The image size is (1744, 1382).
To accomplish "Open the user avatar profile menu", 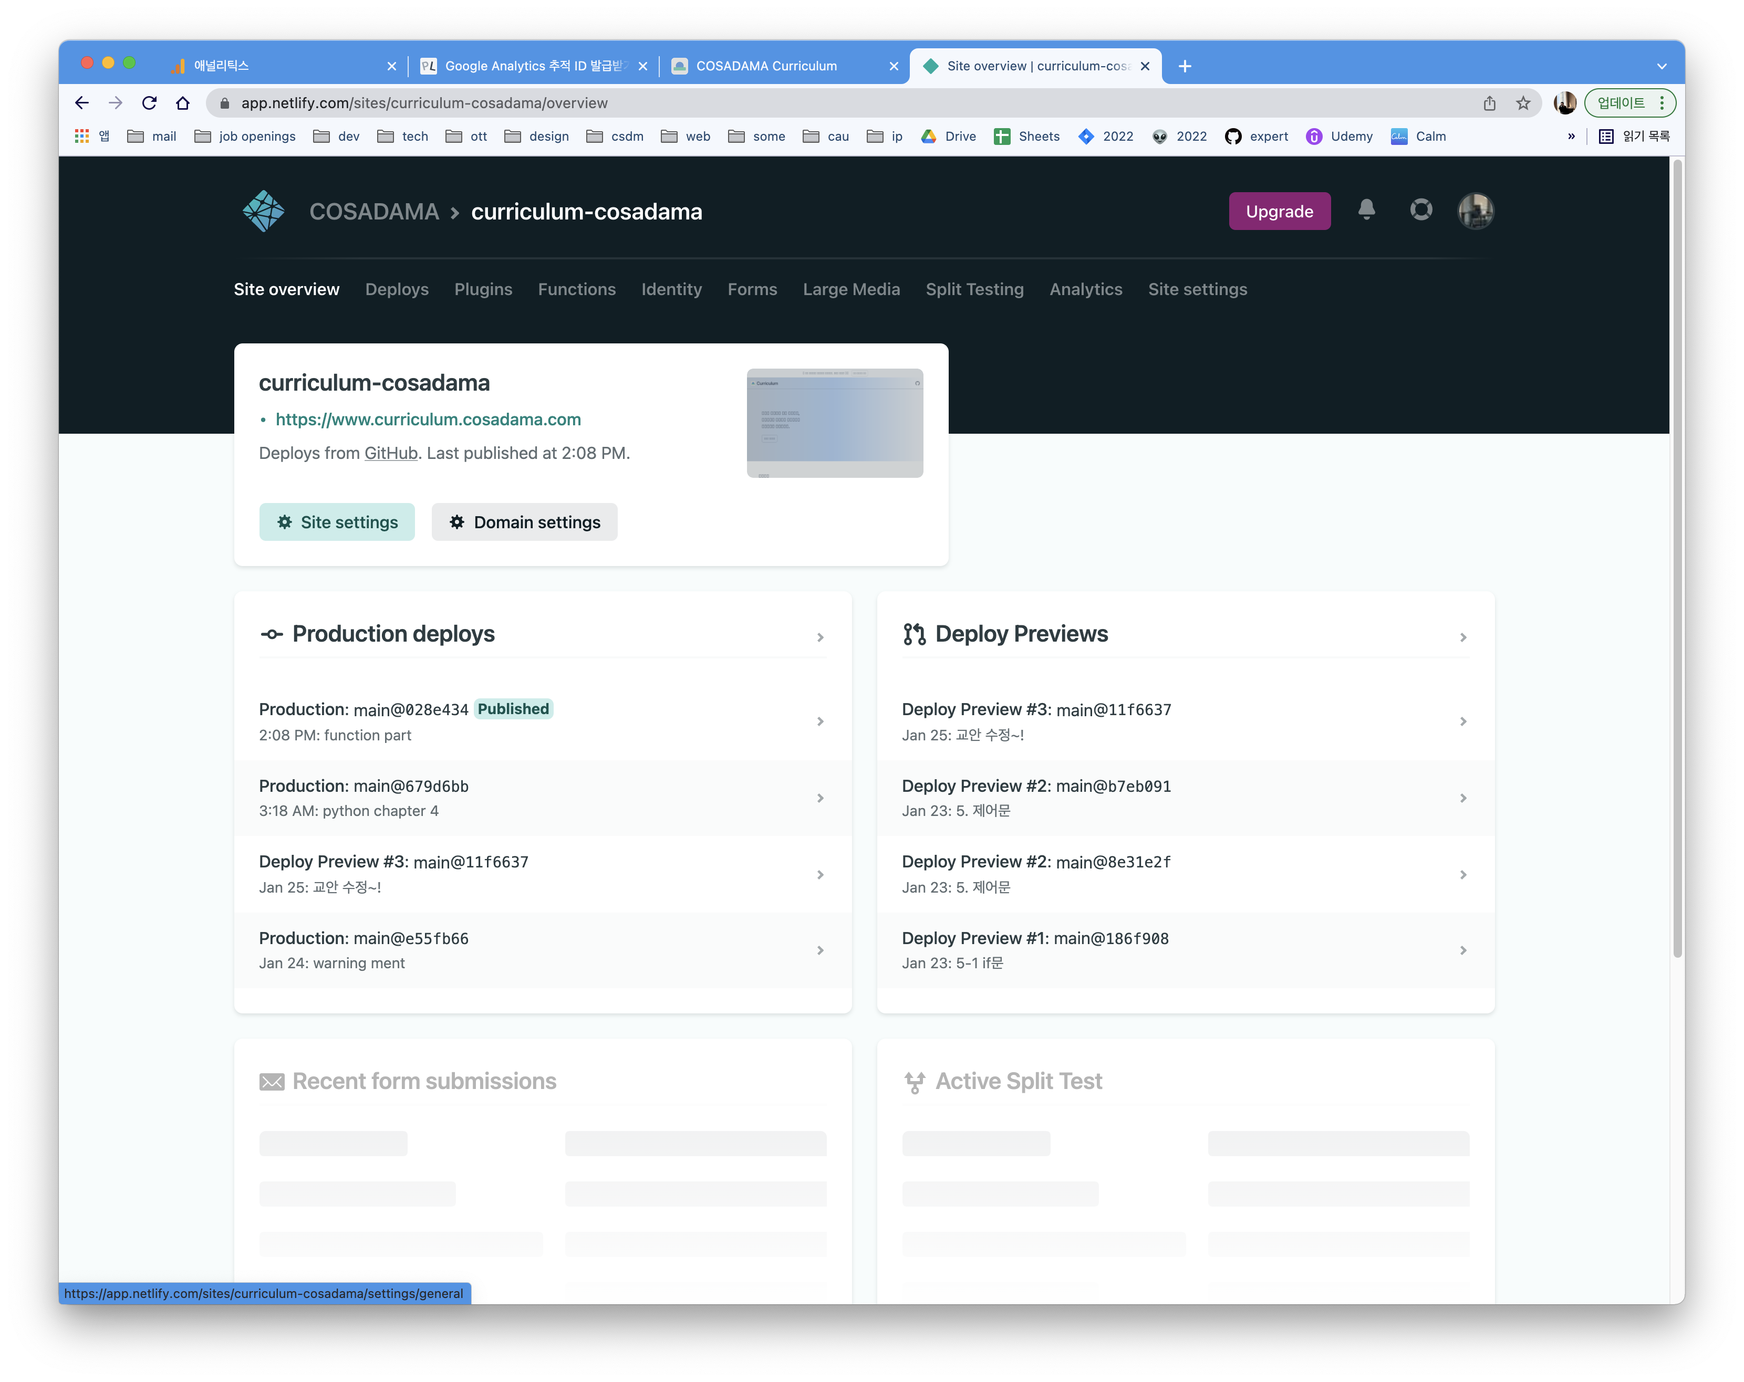I will 1475,211.
